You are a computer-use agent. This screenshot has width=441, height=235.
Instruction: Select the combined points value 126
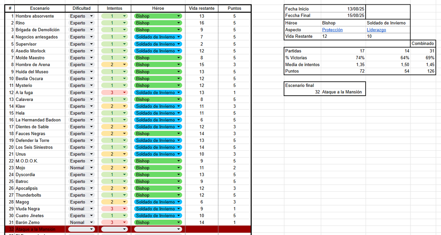(423, 71)
